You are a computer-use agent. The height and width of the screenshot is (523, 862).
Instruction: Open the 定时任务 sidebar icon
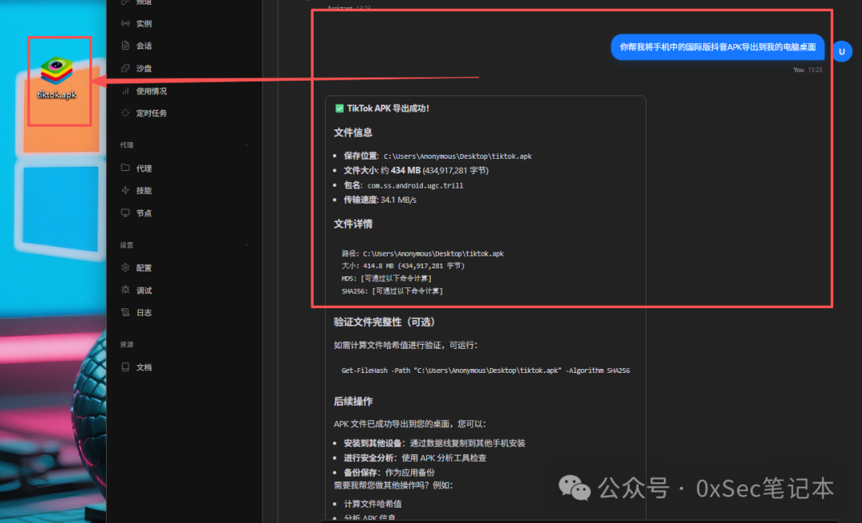(x=125, y=113)
